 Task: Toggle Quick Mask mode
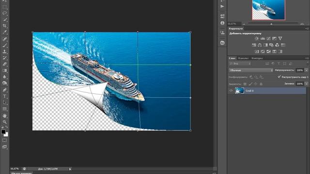pyautogui.click(x=4, y=140)
